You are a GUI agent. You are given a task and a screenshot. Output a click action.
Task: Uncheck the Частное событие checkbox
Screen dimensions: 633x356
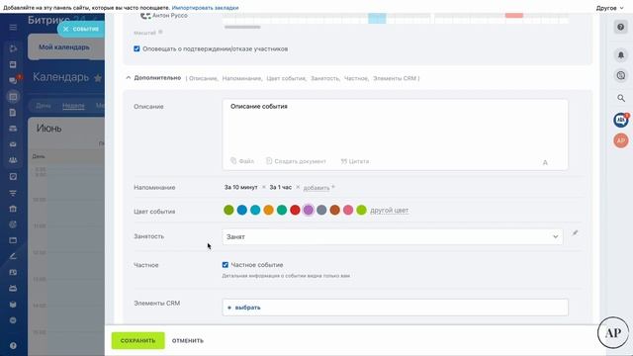[226, 265]
